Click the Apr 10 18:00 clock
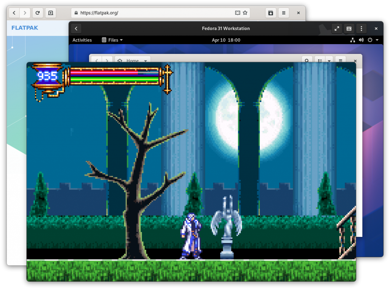This screenshot has height=289, width=390. point(226,40)
